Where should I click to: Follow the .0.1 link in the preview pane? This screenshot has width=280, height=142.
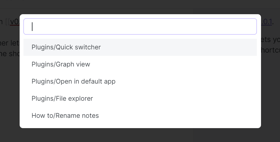click(267, 22)
